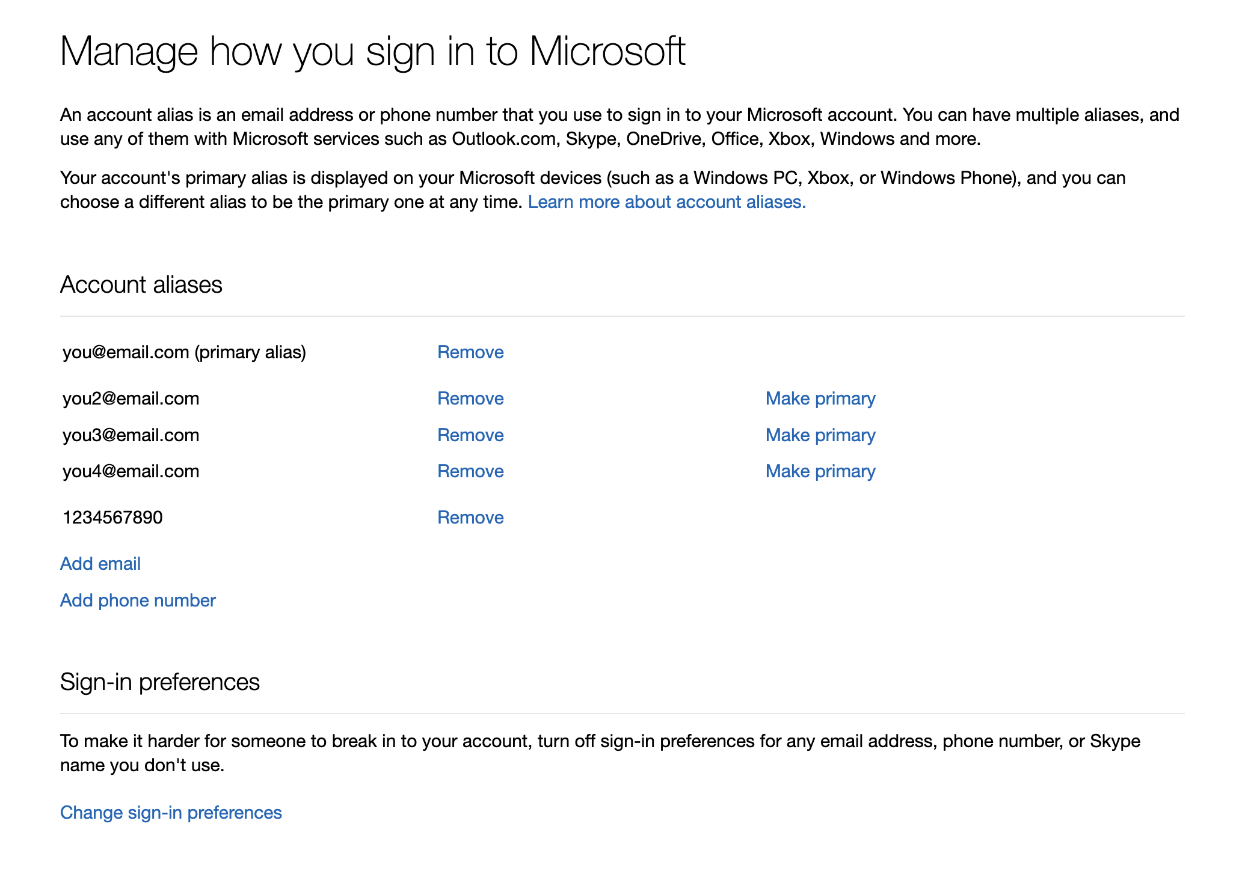Click Add phone number link
Screen dimensions: 1245x880
coord(138,600)
